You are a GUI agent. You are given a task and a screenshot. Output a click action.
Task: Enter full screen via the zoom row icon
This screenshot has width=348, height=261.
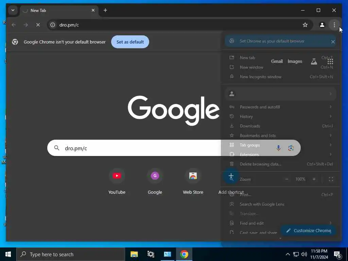(x=331, y=179)
